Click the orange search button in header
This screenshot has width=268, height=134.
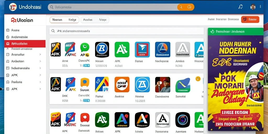point(186,7)
